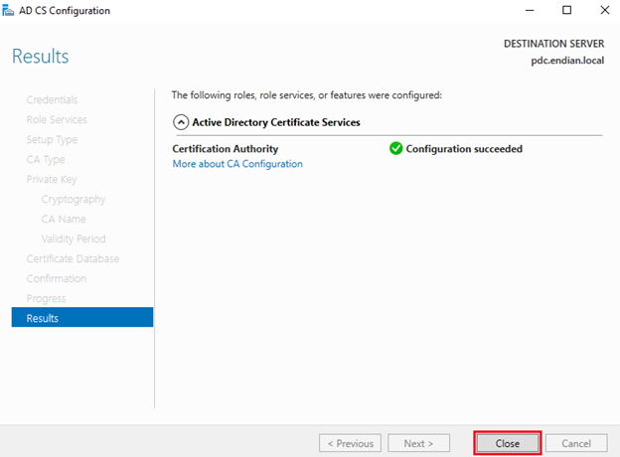The width and height of the screenshot is (620, 457).
Task: Click the Active Directory Certificate Services heading
Action: tap(276, 122)
